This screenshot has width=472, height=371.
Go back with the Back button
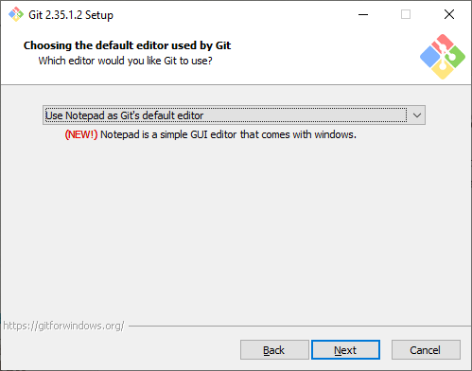click(274, 349)
